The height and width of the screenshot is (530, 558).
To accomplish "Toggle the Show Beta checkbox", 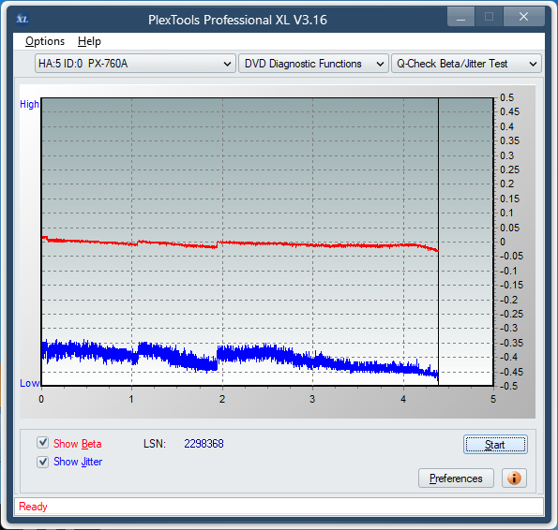I will (43, 443).
